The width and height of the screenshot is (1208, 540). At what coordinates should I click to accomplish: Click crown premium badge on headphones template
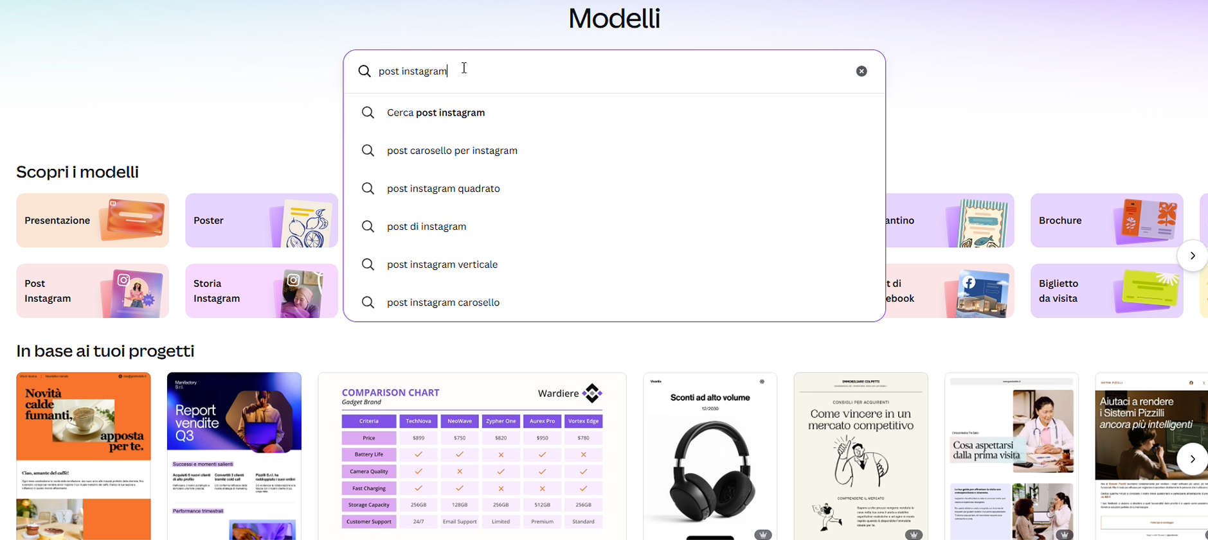click(763, 534)
